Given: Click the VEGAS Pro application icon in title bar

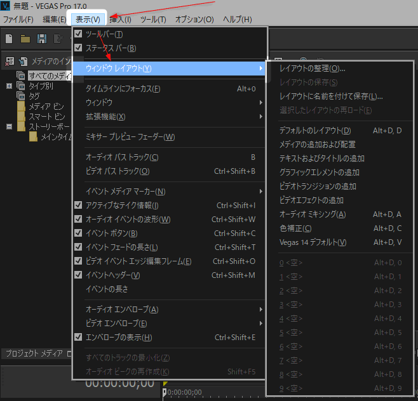Looking at the screenshot, I should (5, 6).
